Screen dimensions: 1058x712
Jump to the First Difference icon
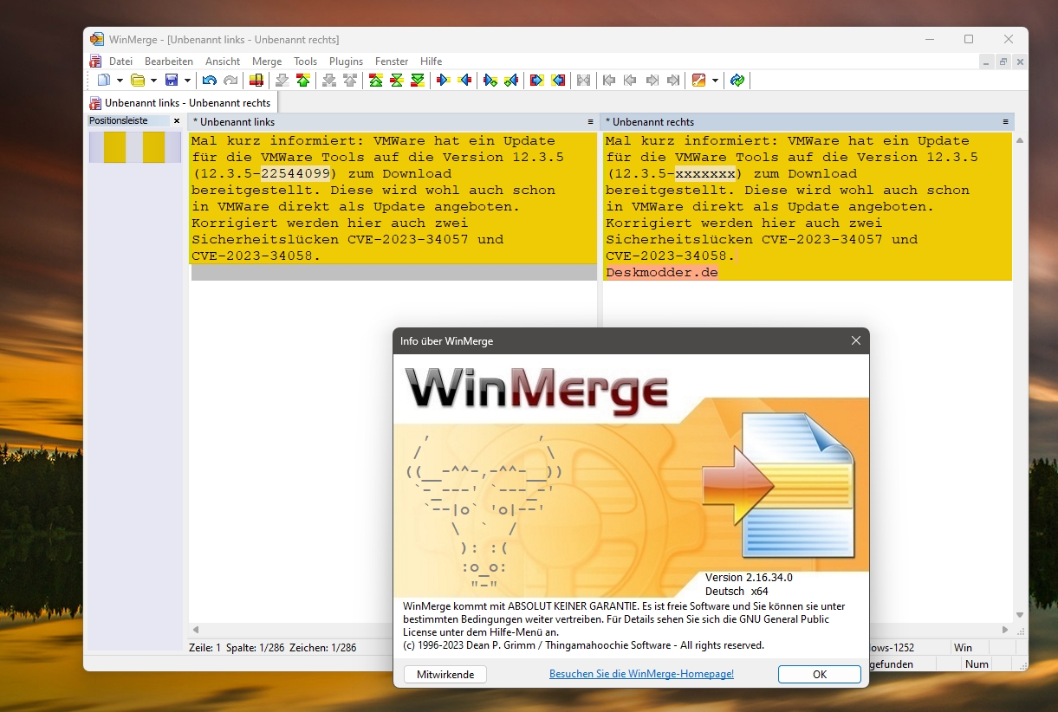tap(375, 81)
